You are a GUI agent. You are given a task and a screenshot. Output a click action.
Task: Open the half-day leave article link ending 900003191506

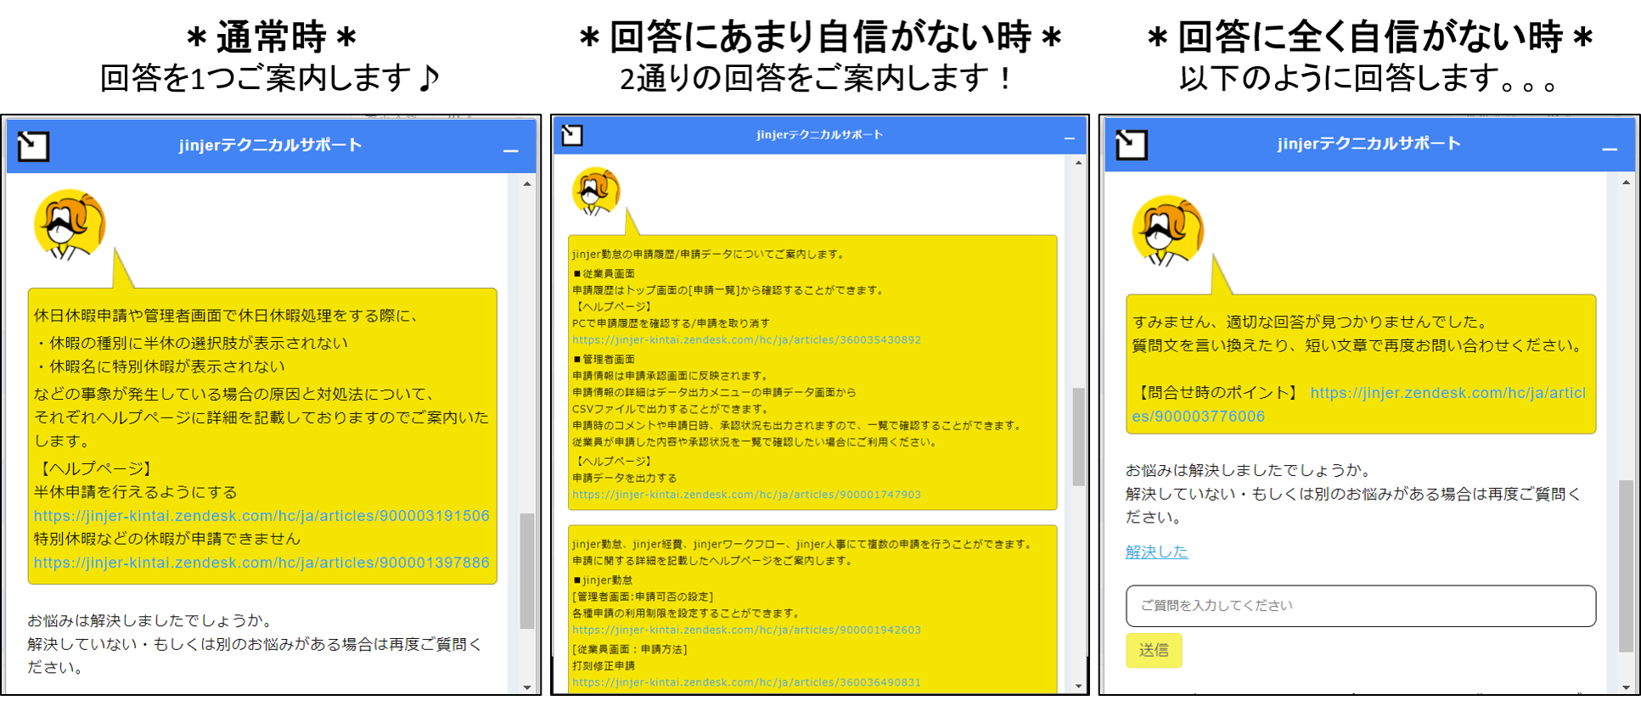tap(261, 516)
